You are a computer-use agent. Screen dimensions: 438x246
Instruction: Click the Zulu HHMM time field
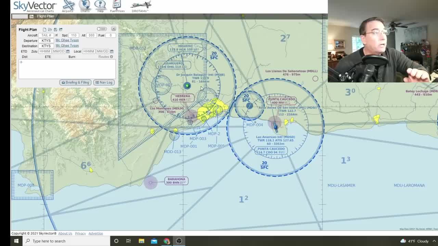45,51
